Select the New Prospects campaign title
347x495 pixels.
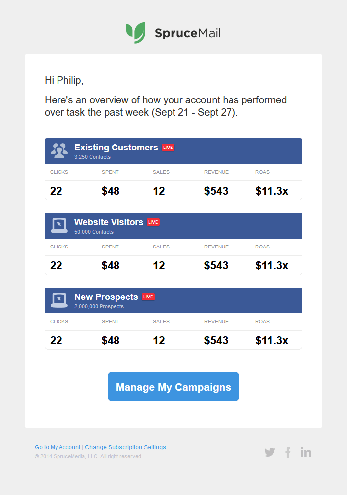(x=106, y=297)
